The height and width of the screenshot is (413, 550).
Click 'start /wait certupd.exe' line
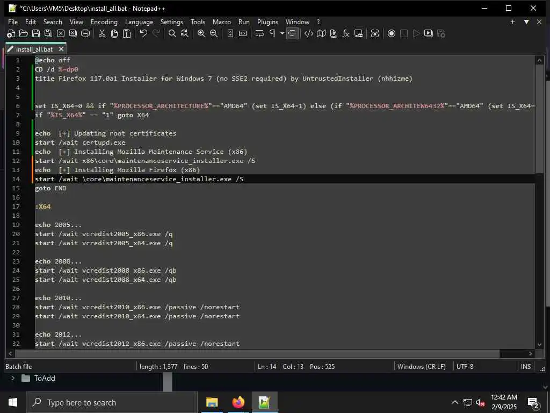pyautogui.click(x=80, y=143)
